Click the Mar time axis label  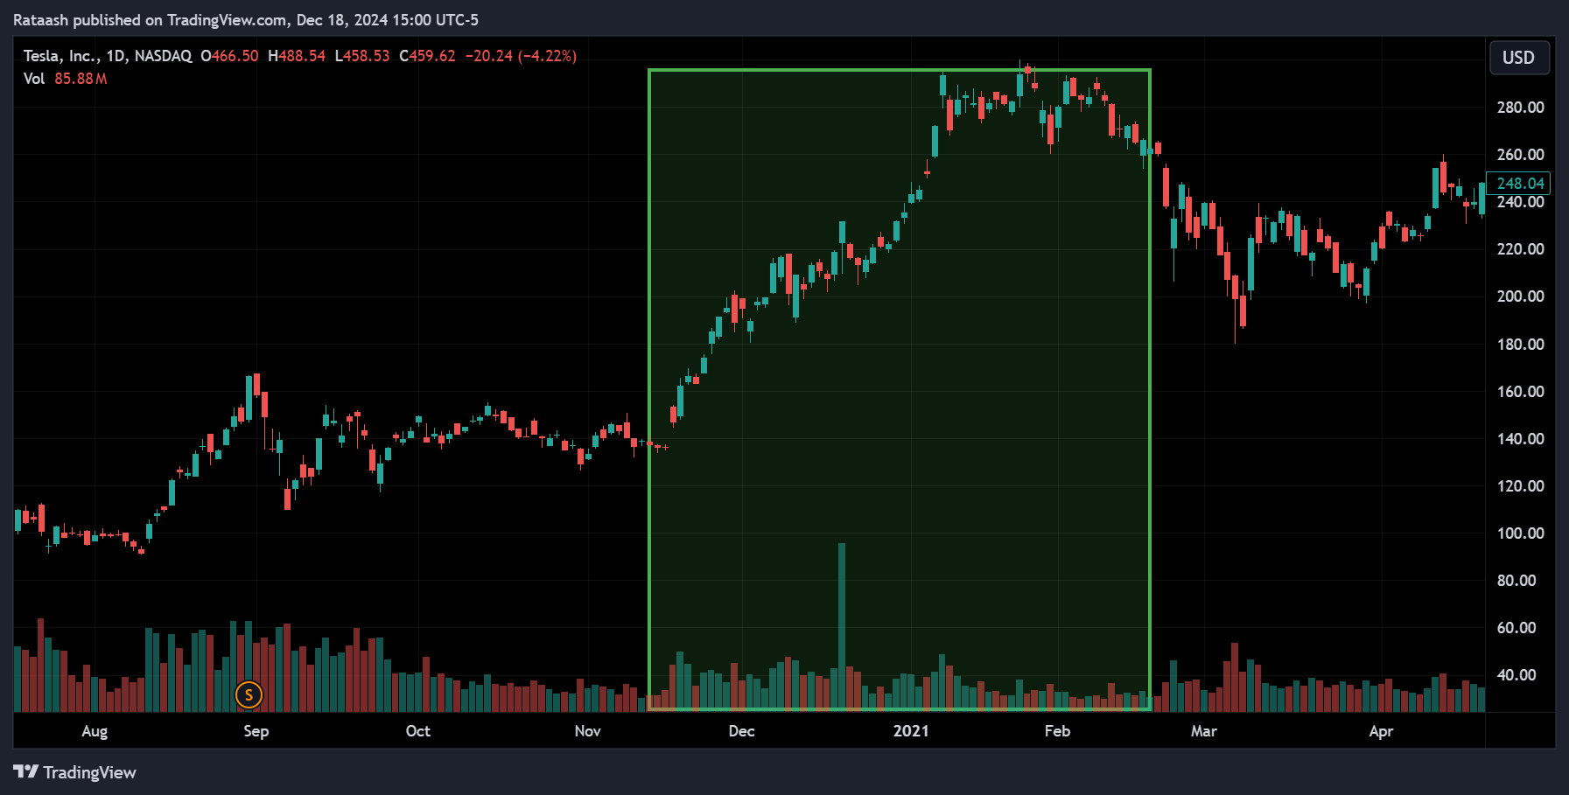pos(1204,731)
